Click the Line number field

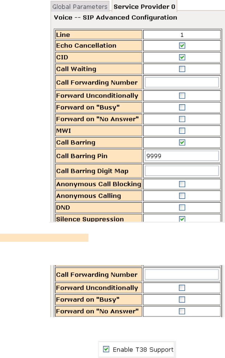click(x=182, y=35)
